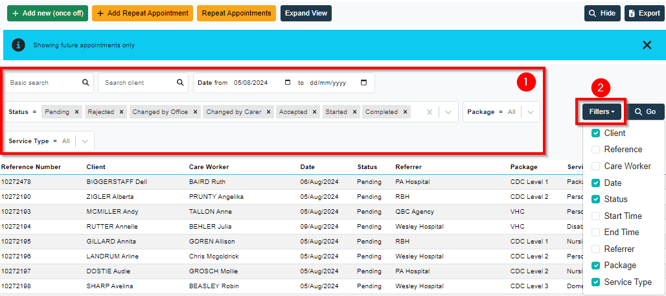Select client SHARP Avelina
This screenshot has width=666, height=296.
110,286
